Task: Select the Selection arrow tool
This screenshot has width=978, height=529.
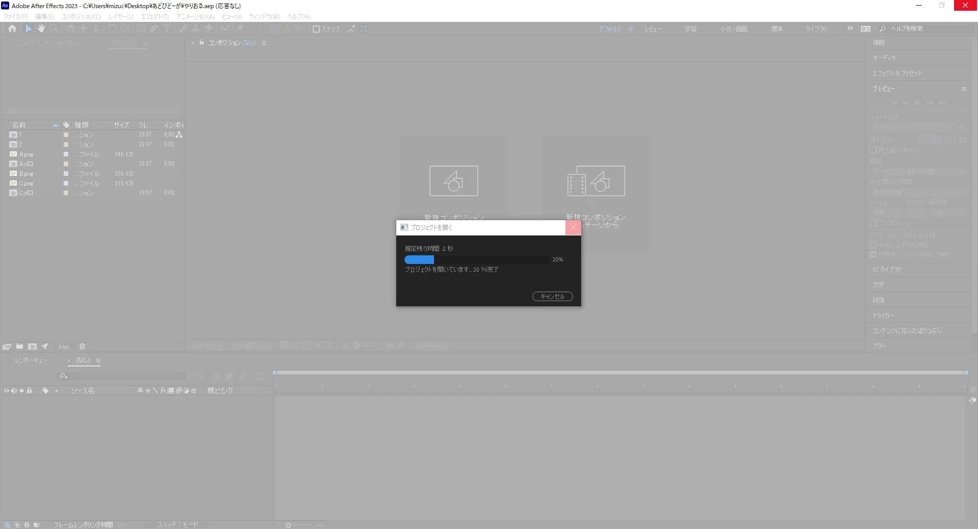Action: click(29, 29)
